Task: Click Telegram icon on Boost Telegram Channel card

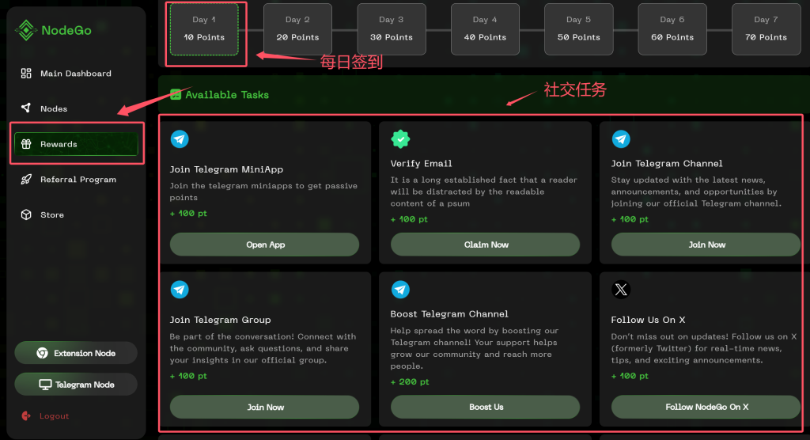Action: [x=400, y=290]
